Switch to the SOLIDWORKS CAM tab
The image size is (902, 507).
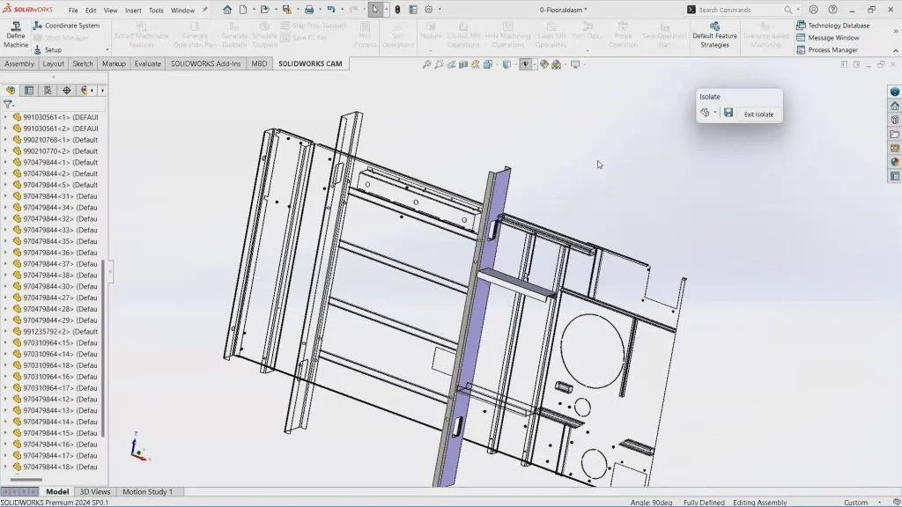coord(310,63)
